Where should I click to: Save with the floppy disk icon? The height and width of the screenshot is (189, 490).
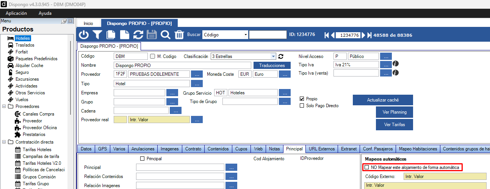pyautogui.click(x=152, y=35)
